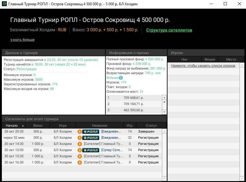Sort satellites by the 'Название' column header

point(100,125)
